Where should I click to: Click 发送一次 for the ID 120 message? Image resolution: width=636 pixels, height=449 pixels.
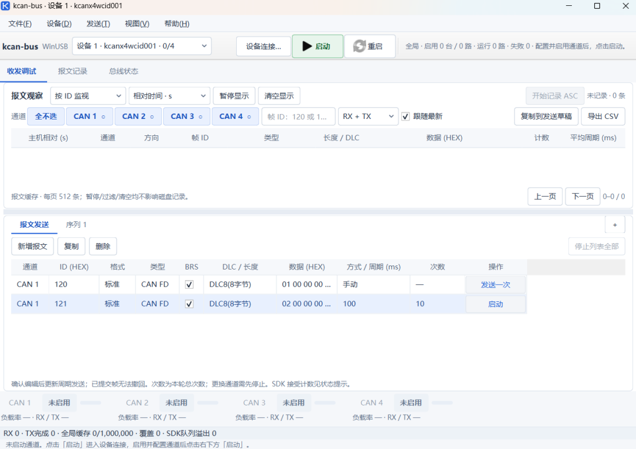tap(496, 284)
